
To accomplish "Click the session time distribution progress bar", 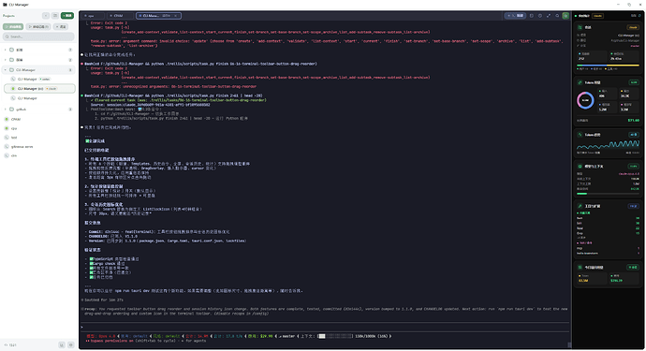I will pos(609,66).
